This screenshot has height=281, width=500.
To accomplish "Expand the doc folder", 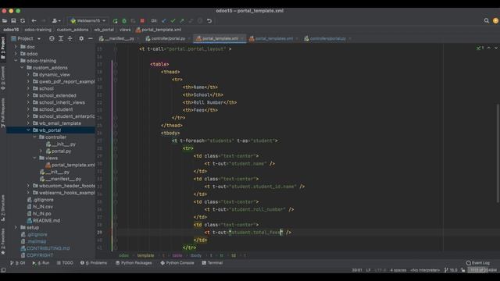I will 16,47.
